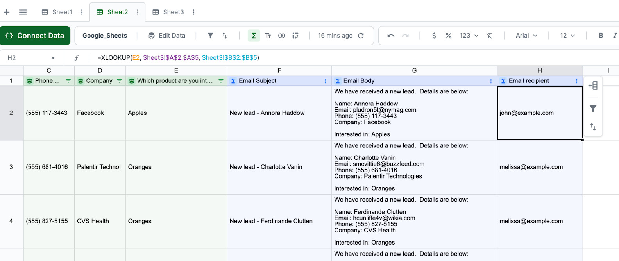Open Sheet2 three-dot options

pyautogui.click(x=138, y=12)
